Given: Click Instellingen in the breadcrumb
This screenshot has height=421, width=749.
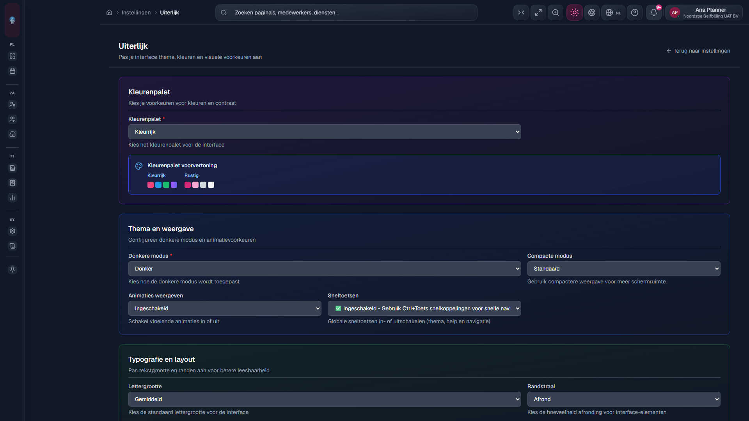Looking at the screenshot, I should pos(136,12).
